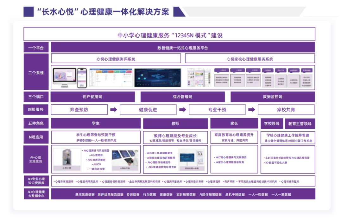This screenshot has width=342, height=220.
Task: Open the mobile app screenshots thumbnail
Action: point(199,77)
